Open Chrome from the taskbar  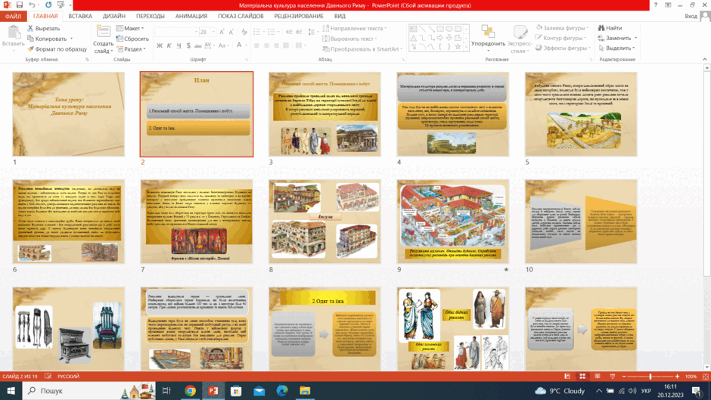(x=190, y=390)
